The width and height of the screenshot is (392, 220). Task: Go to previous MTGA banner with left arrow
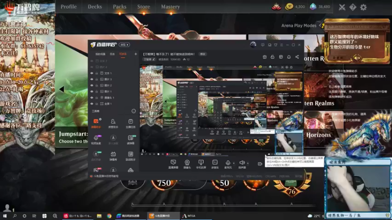click(62, 89)
